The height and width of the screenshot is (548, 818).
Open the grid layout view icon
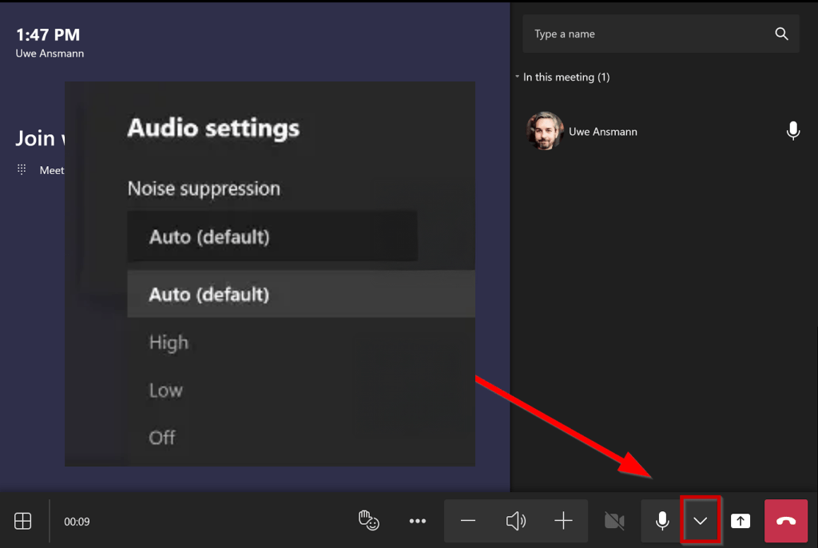tap(23, 522)
